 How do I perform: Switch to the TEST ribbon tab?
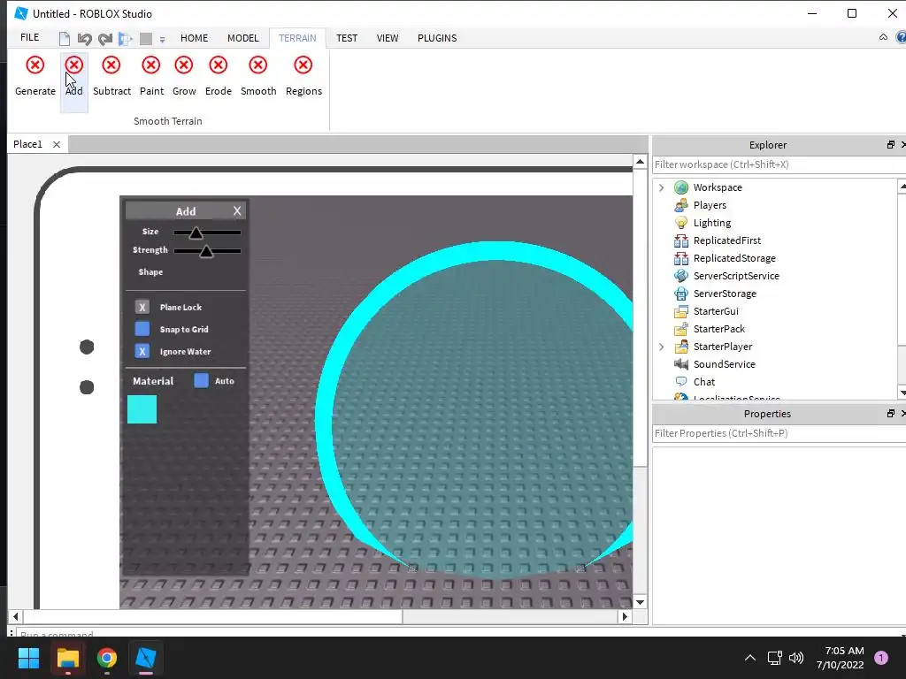347,38
